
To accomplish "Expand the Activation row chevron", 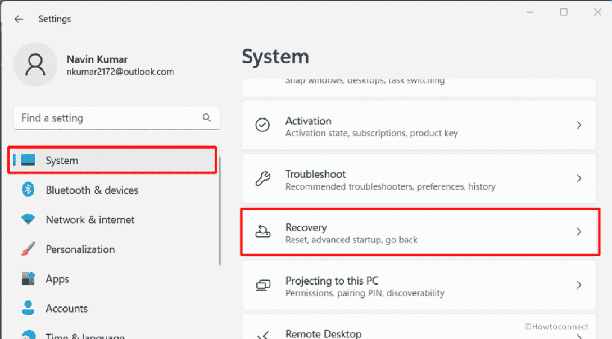I will (x=579, y=125).
